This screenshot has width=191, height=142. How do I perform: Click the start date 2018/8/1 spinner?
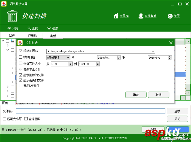point(119,58)
